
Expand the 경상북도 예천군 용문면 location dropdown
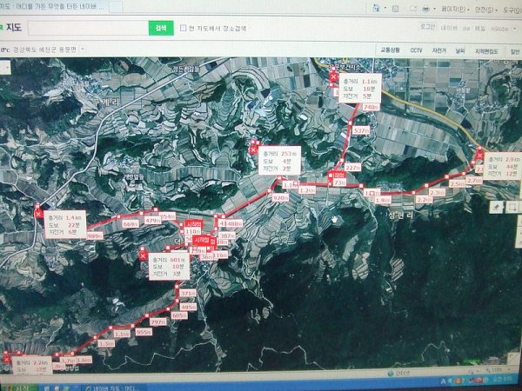(83, 50)
